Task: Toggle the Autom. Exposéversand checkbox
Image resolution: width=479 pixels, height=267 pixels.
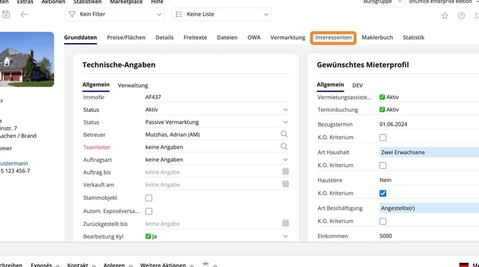Action: pyautogui.click(x=149, y=211)
